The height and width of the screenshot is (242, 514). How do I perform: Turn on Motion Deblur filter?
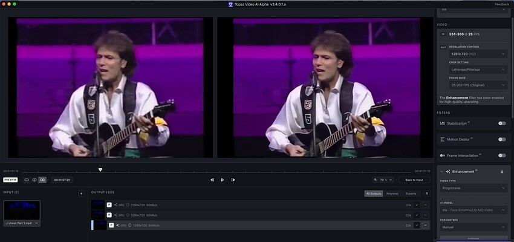click(502, 139)
